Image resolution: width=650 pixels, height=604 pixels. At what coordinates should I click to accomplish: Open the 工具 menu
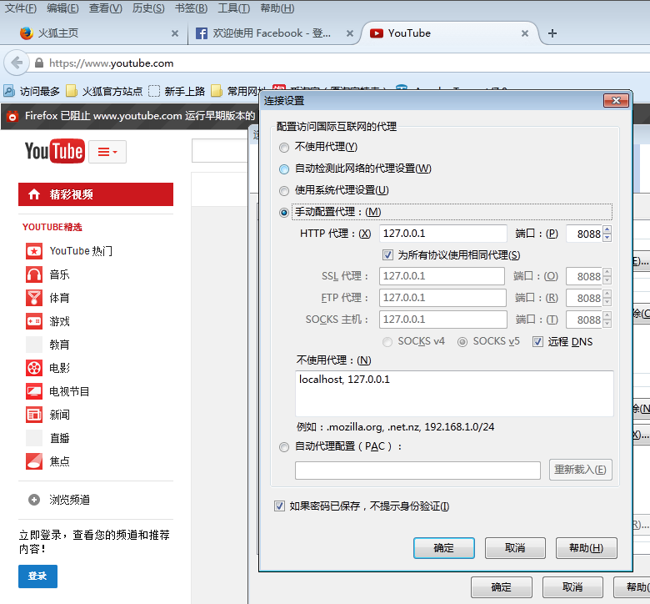coord(234,8)
